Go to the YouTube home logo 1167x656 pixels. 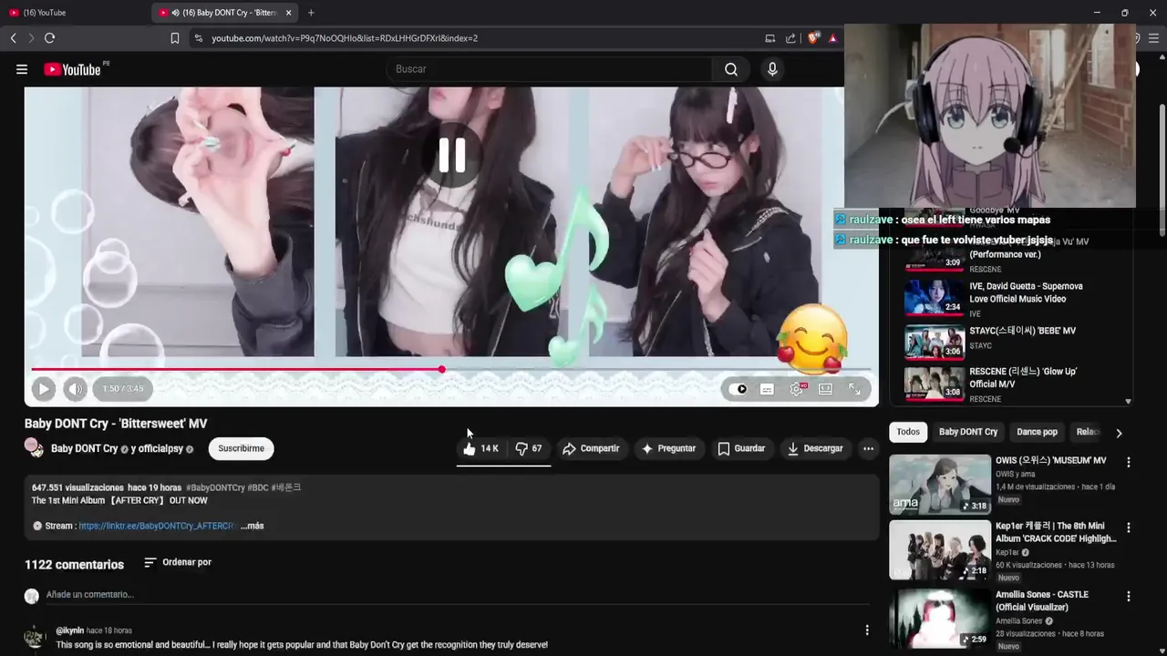click(x=72, y=69)
